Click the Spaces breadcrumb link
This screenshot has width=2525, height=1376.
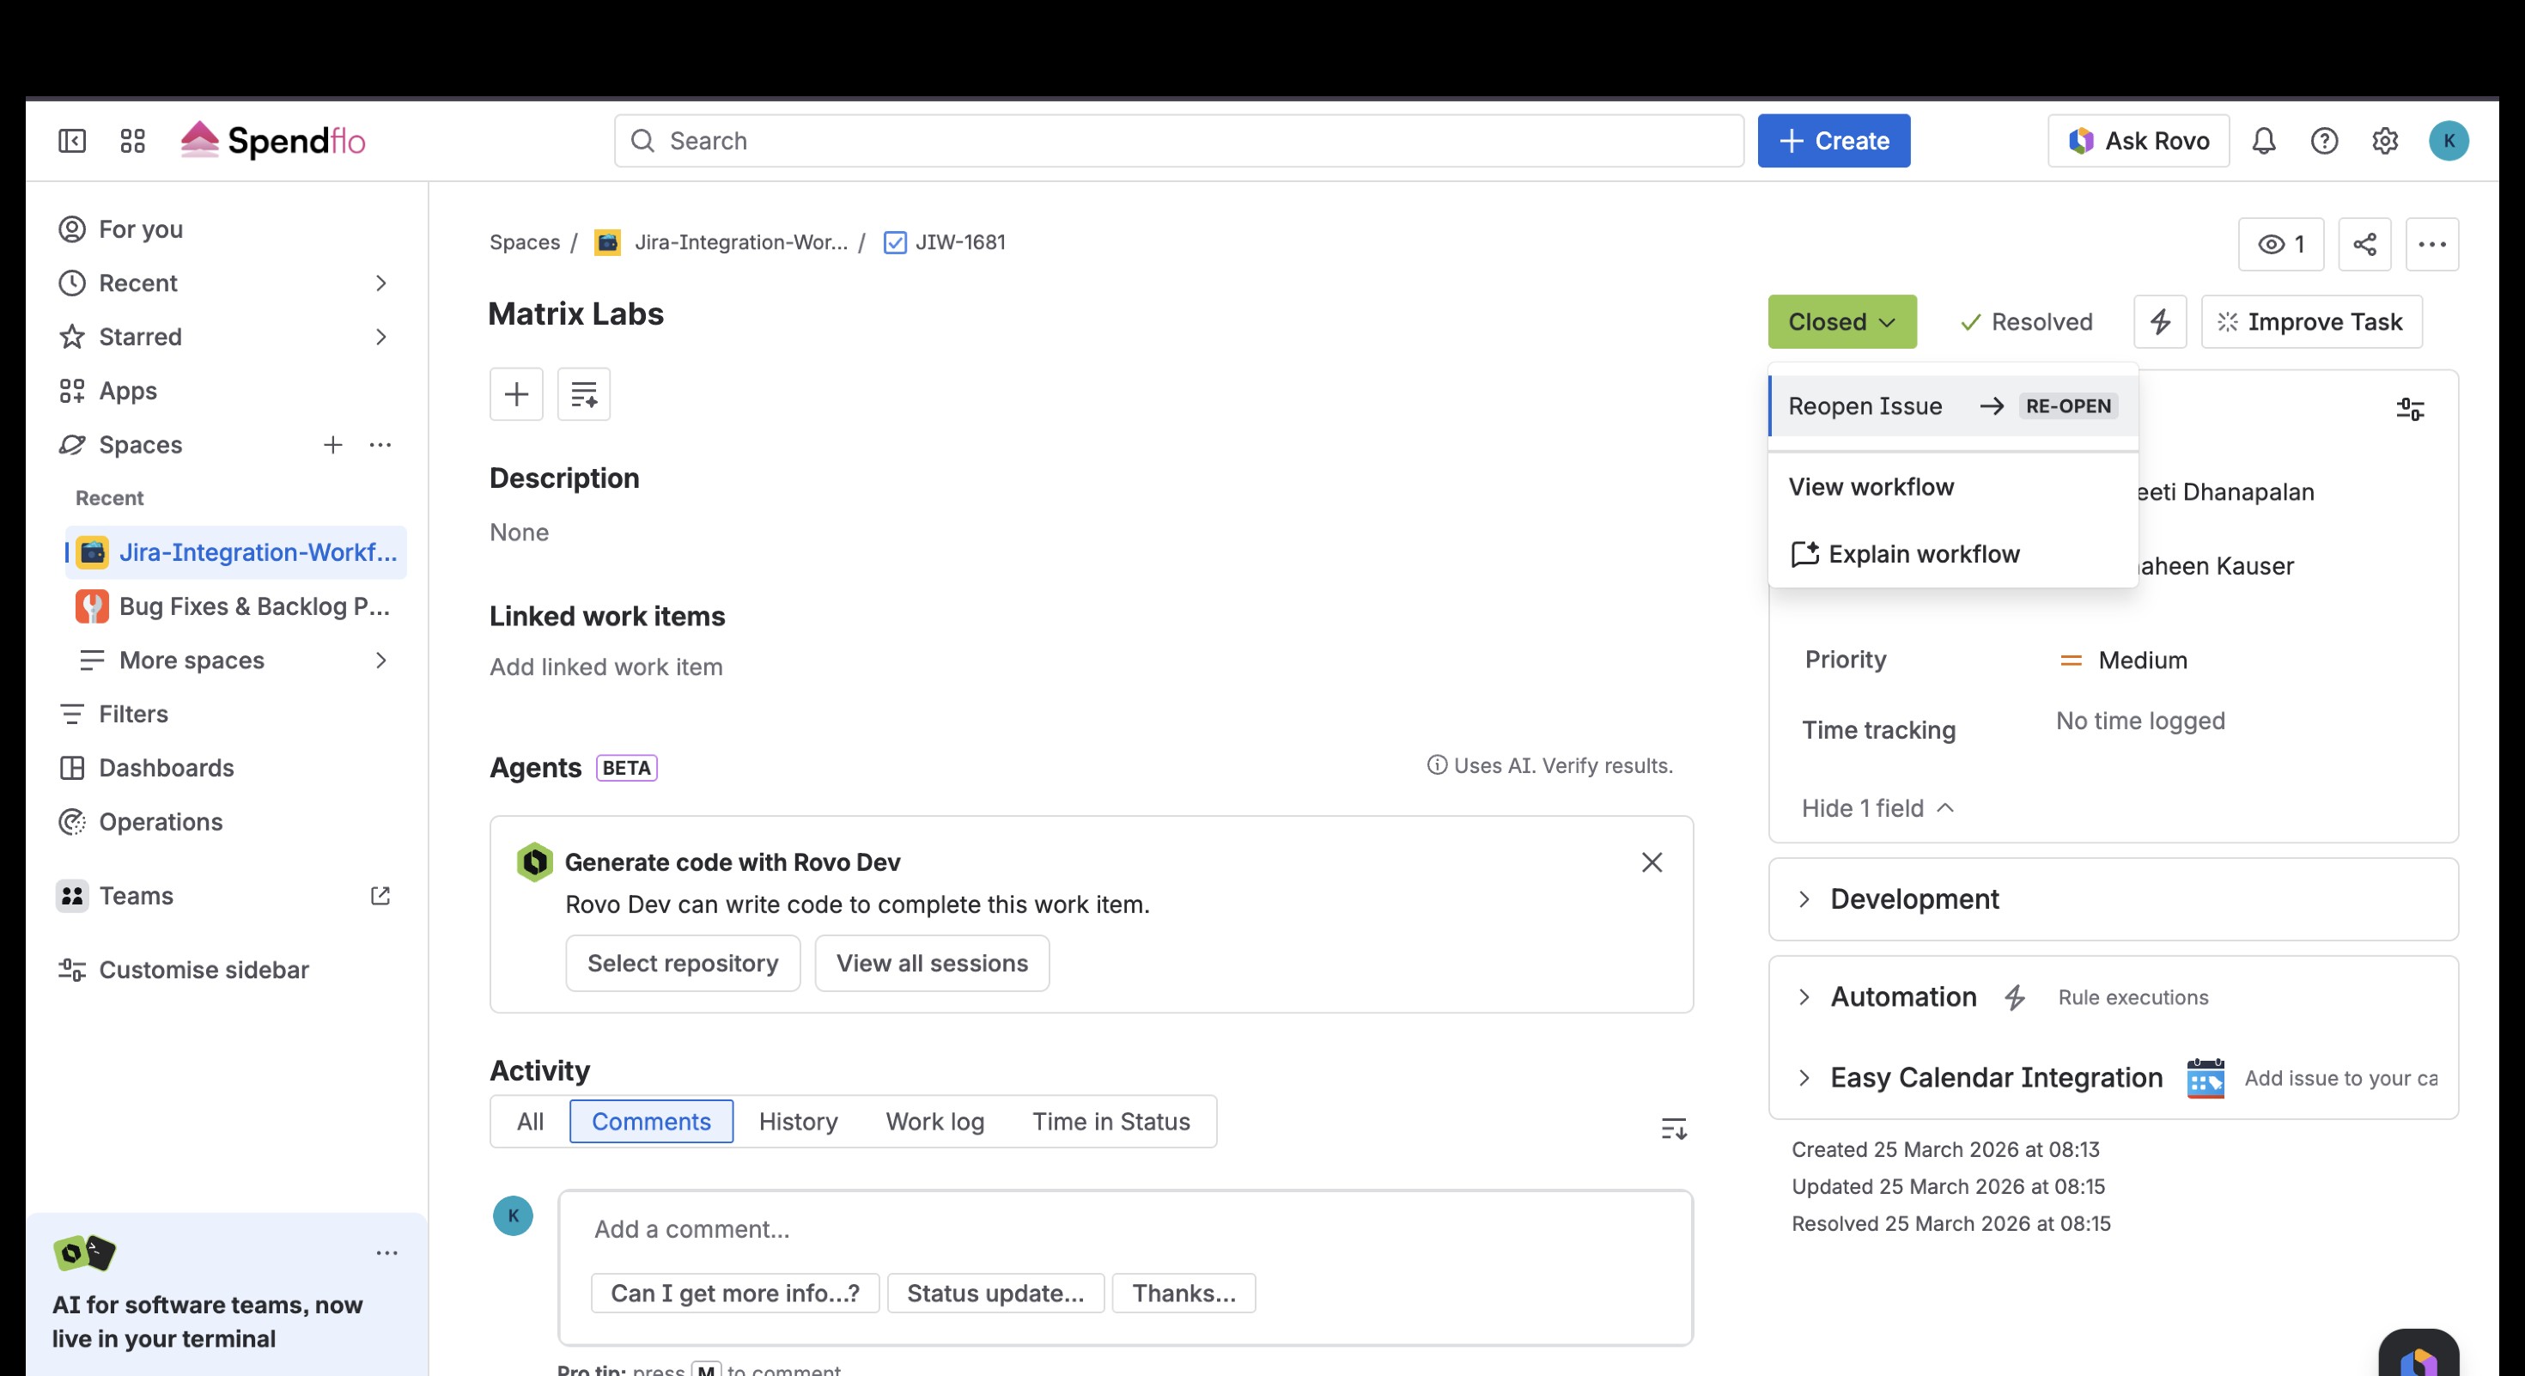pos(525,242)
